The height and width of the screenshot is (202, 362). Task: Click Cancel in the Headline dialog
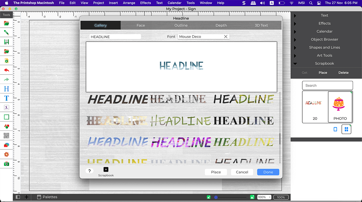(x=242, y=172)
